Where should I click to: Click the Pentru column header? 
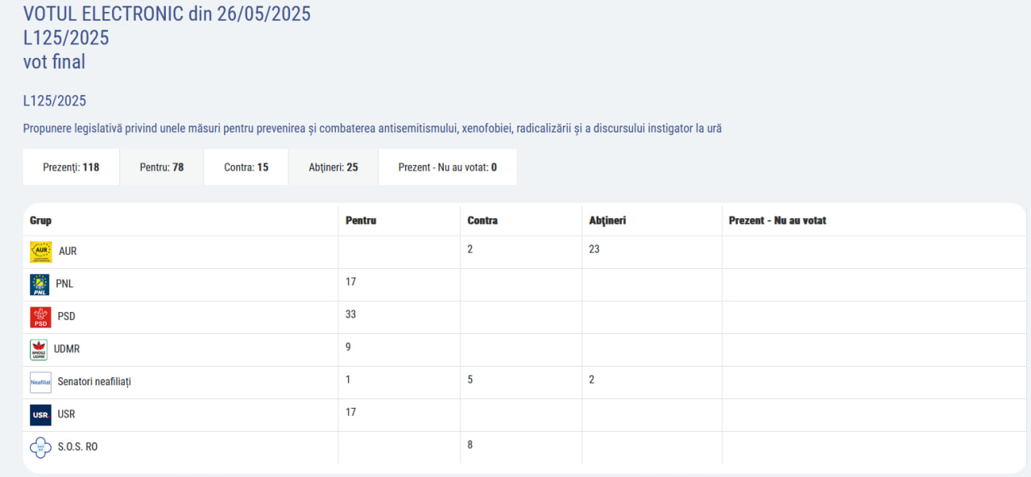[361, 220]
